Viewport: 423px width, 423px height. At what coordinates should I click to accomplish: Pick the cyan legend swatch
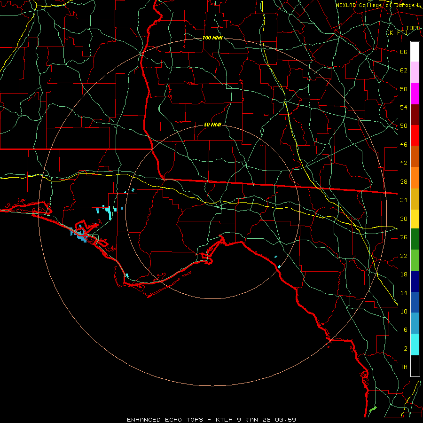415,345
